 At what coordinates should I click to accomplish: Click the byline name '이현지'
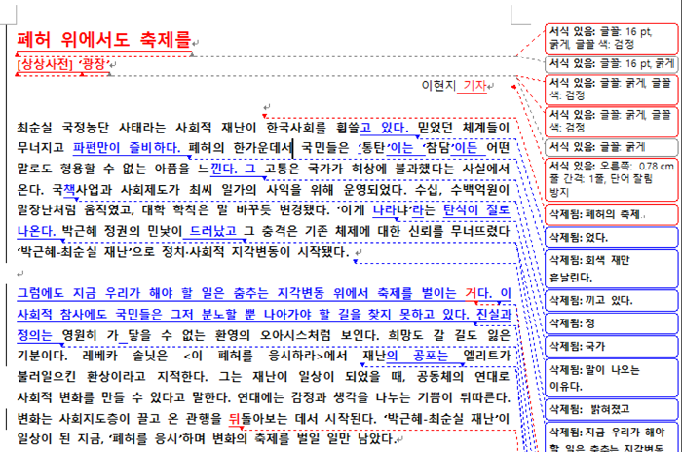click(438, 86)
